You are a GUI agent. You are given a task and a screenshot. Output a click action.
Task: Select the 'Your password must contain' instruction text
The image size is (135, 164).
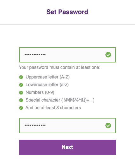point(60,68)
